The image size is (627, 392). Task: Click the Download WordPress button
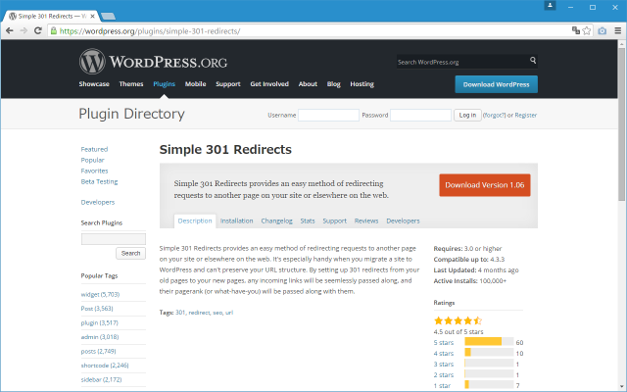pyautogui.click(x=497, y=84)
